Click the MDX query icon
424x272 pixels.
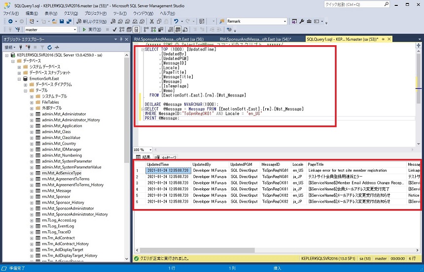click(x=120, y=21)
